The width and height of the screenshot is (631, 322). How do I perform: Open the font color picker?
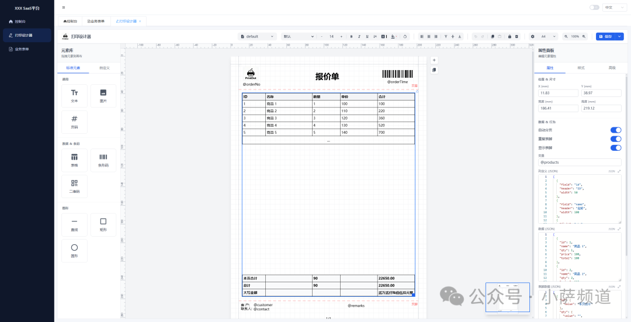384,37
